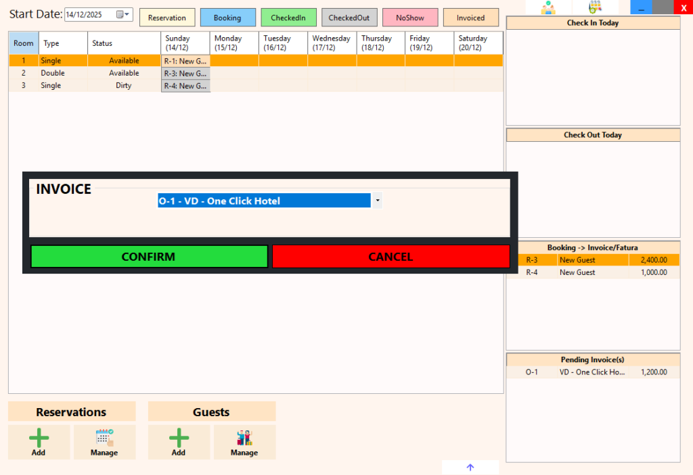Select the Invoiced filter tab

click(x=471, y=17)
